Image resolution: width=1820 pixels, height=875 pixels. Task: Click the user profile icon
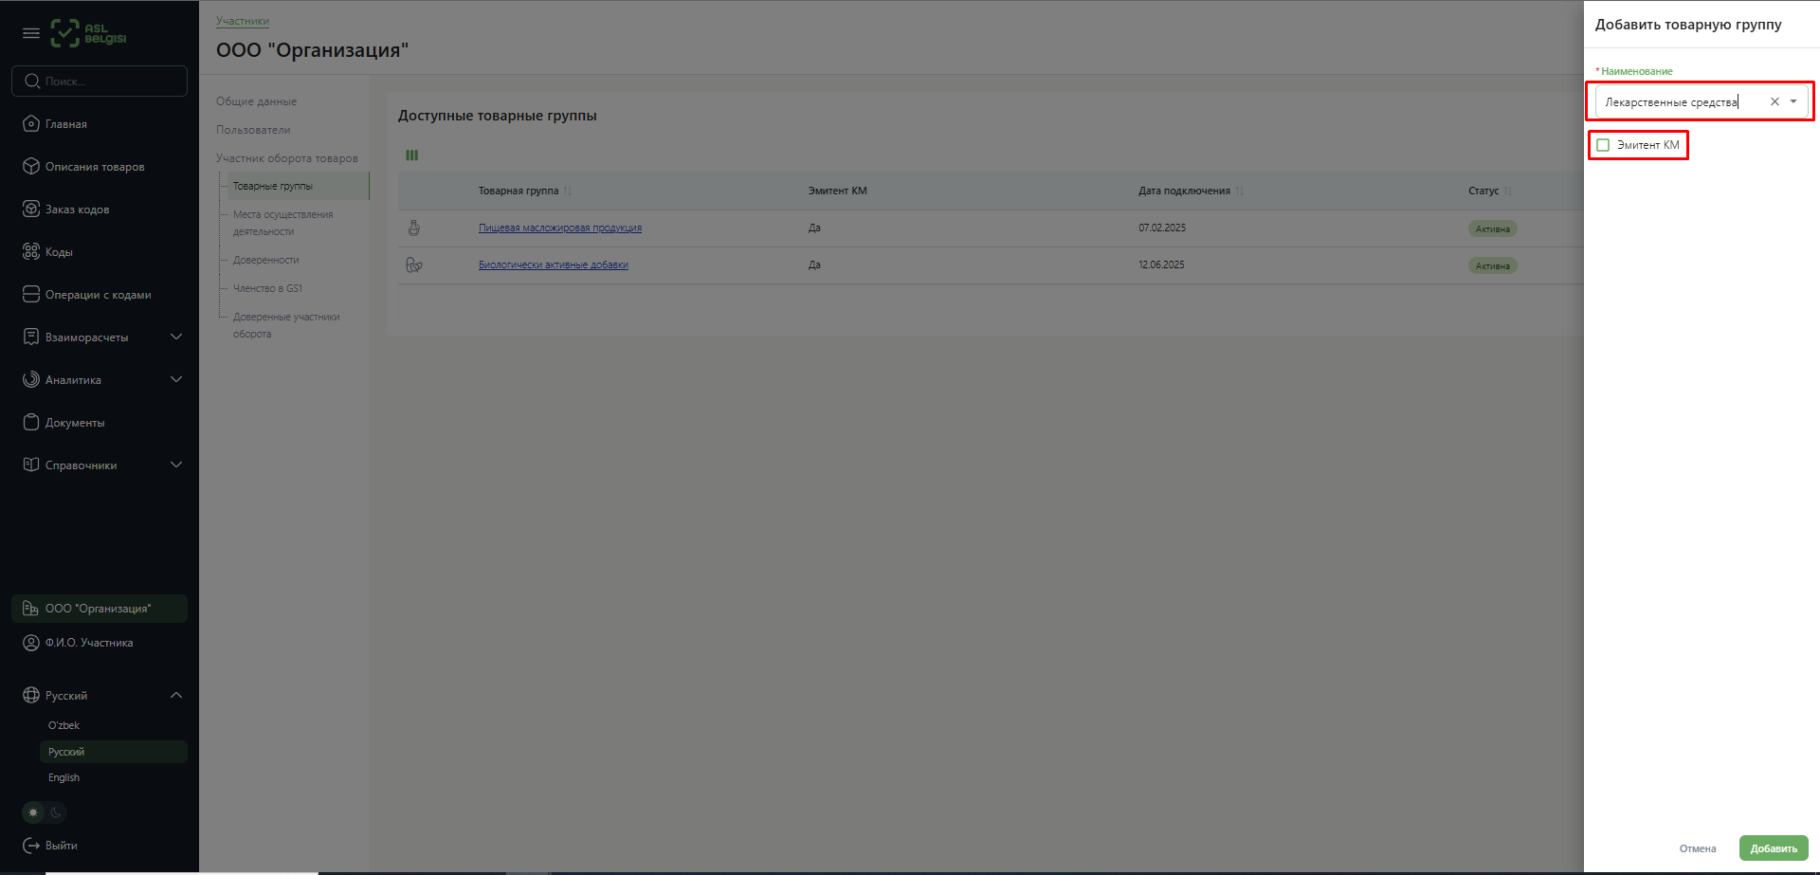coord(30,643)
